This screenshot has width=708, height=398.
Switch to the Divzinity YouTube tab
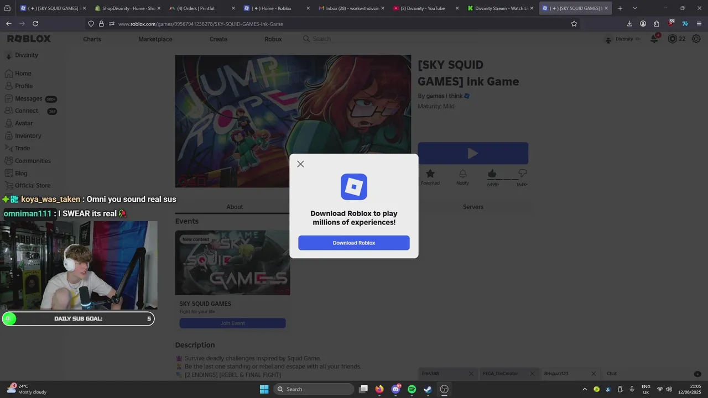coord(426,8)
